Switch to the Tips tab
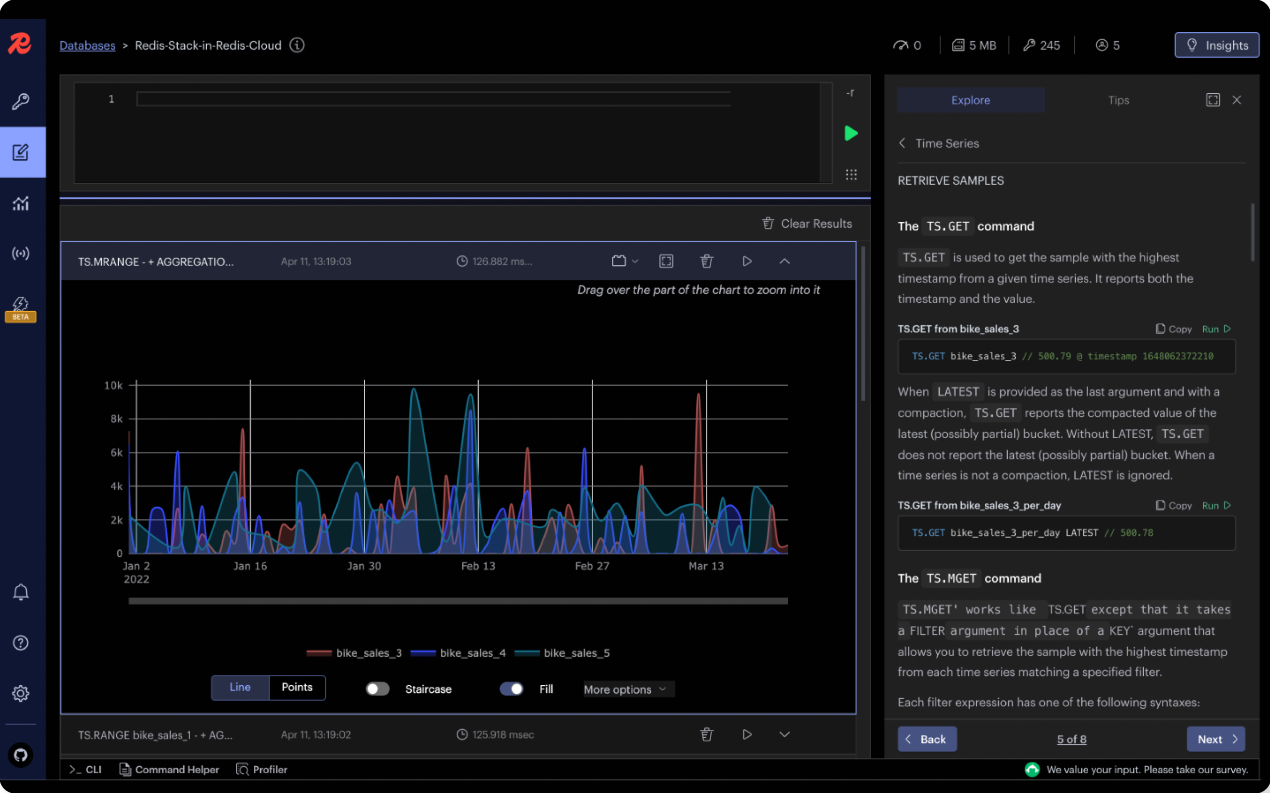 coord(1119,100)
